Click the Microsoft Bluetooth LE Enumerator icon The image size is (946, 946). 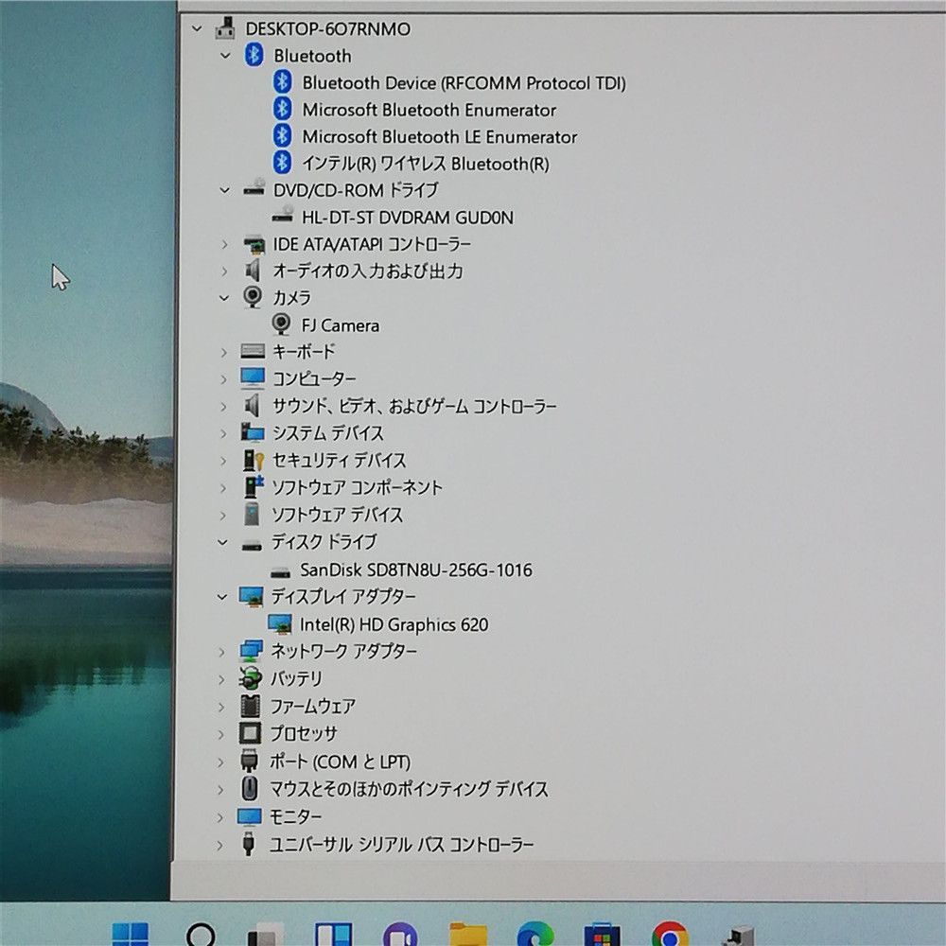click(282, 136)
